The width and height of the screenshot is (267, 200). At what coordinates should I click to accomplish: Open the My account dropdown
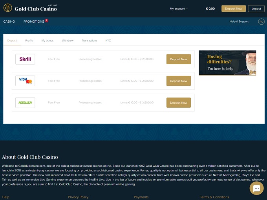(x=179, y=9)
